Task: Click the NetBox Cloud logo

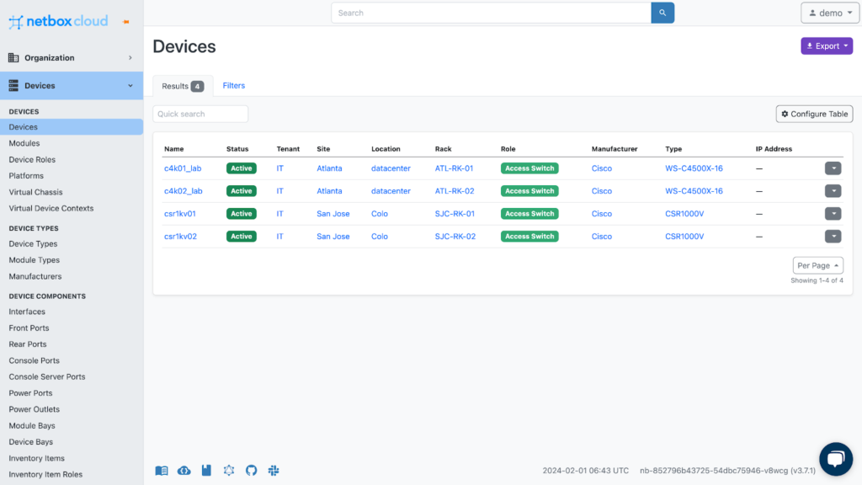Action: point(59,22)
